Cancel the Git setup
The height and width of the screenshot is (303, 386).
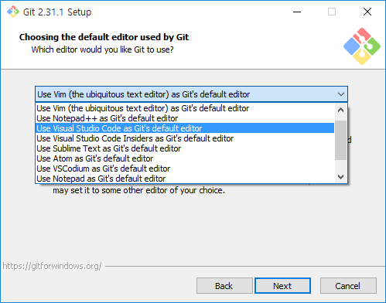click(x=348, y=286)
